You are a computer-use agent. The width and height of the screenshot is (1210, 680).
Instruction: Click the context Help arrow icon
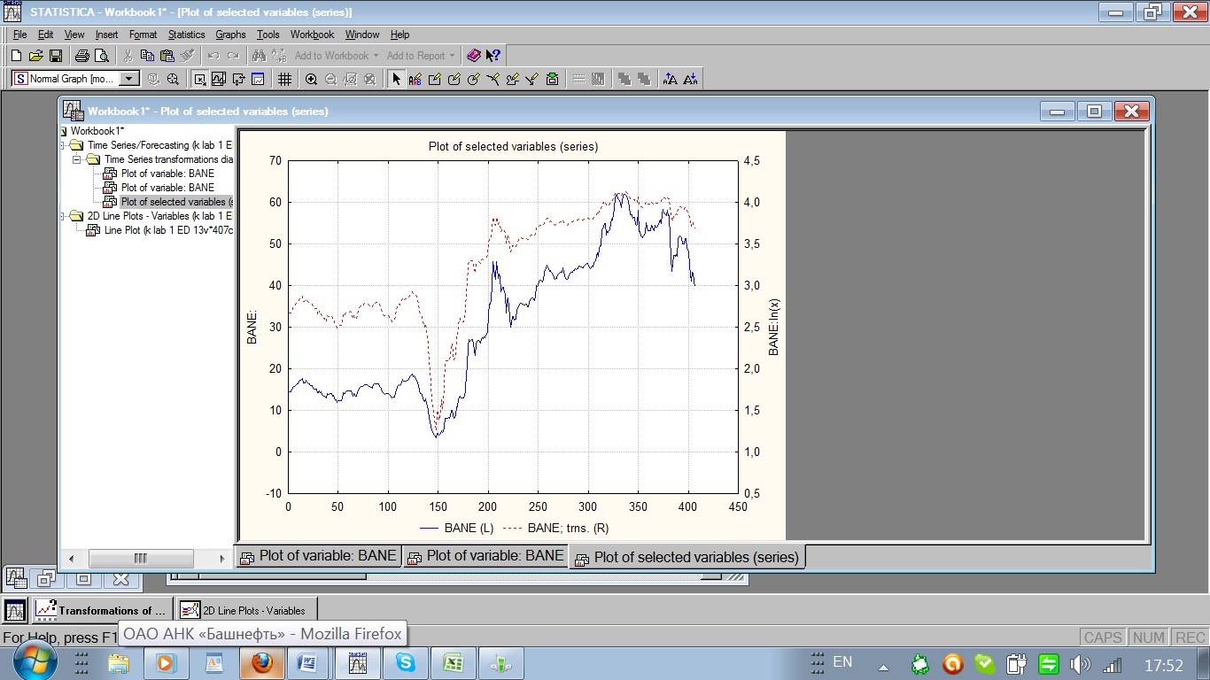(x=493, y=56)
